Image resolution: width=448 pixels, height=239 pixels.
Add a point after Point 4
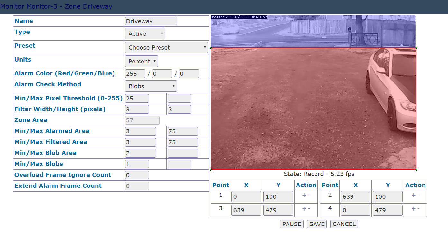click(413, 209)
